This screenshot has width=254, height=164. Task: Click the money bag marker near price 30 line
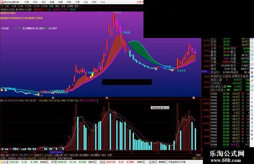click(x=156, y=69)
